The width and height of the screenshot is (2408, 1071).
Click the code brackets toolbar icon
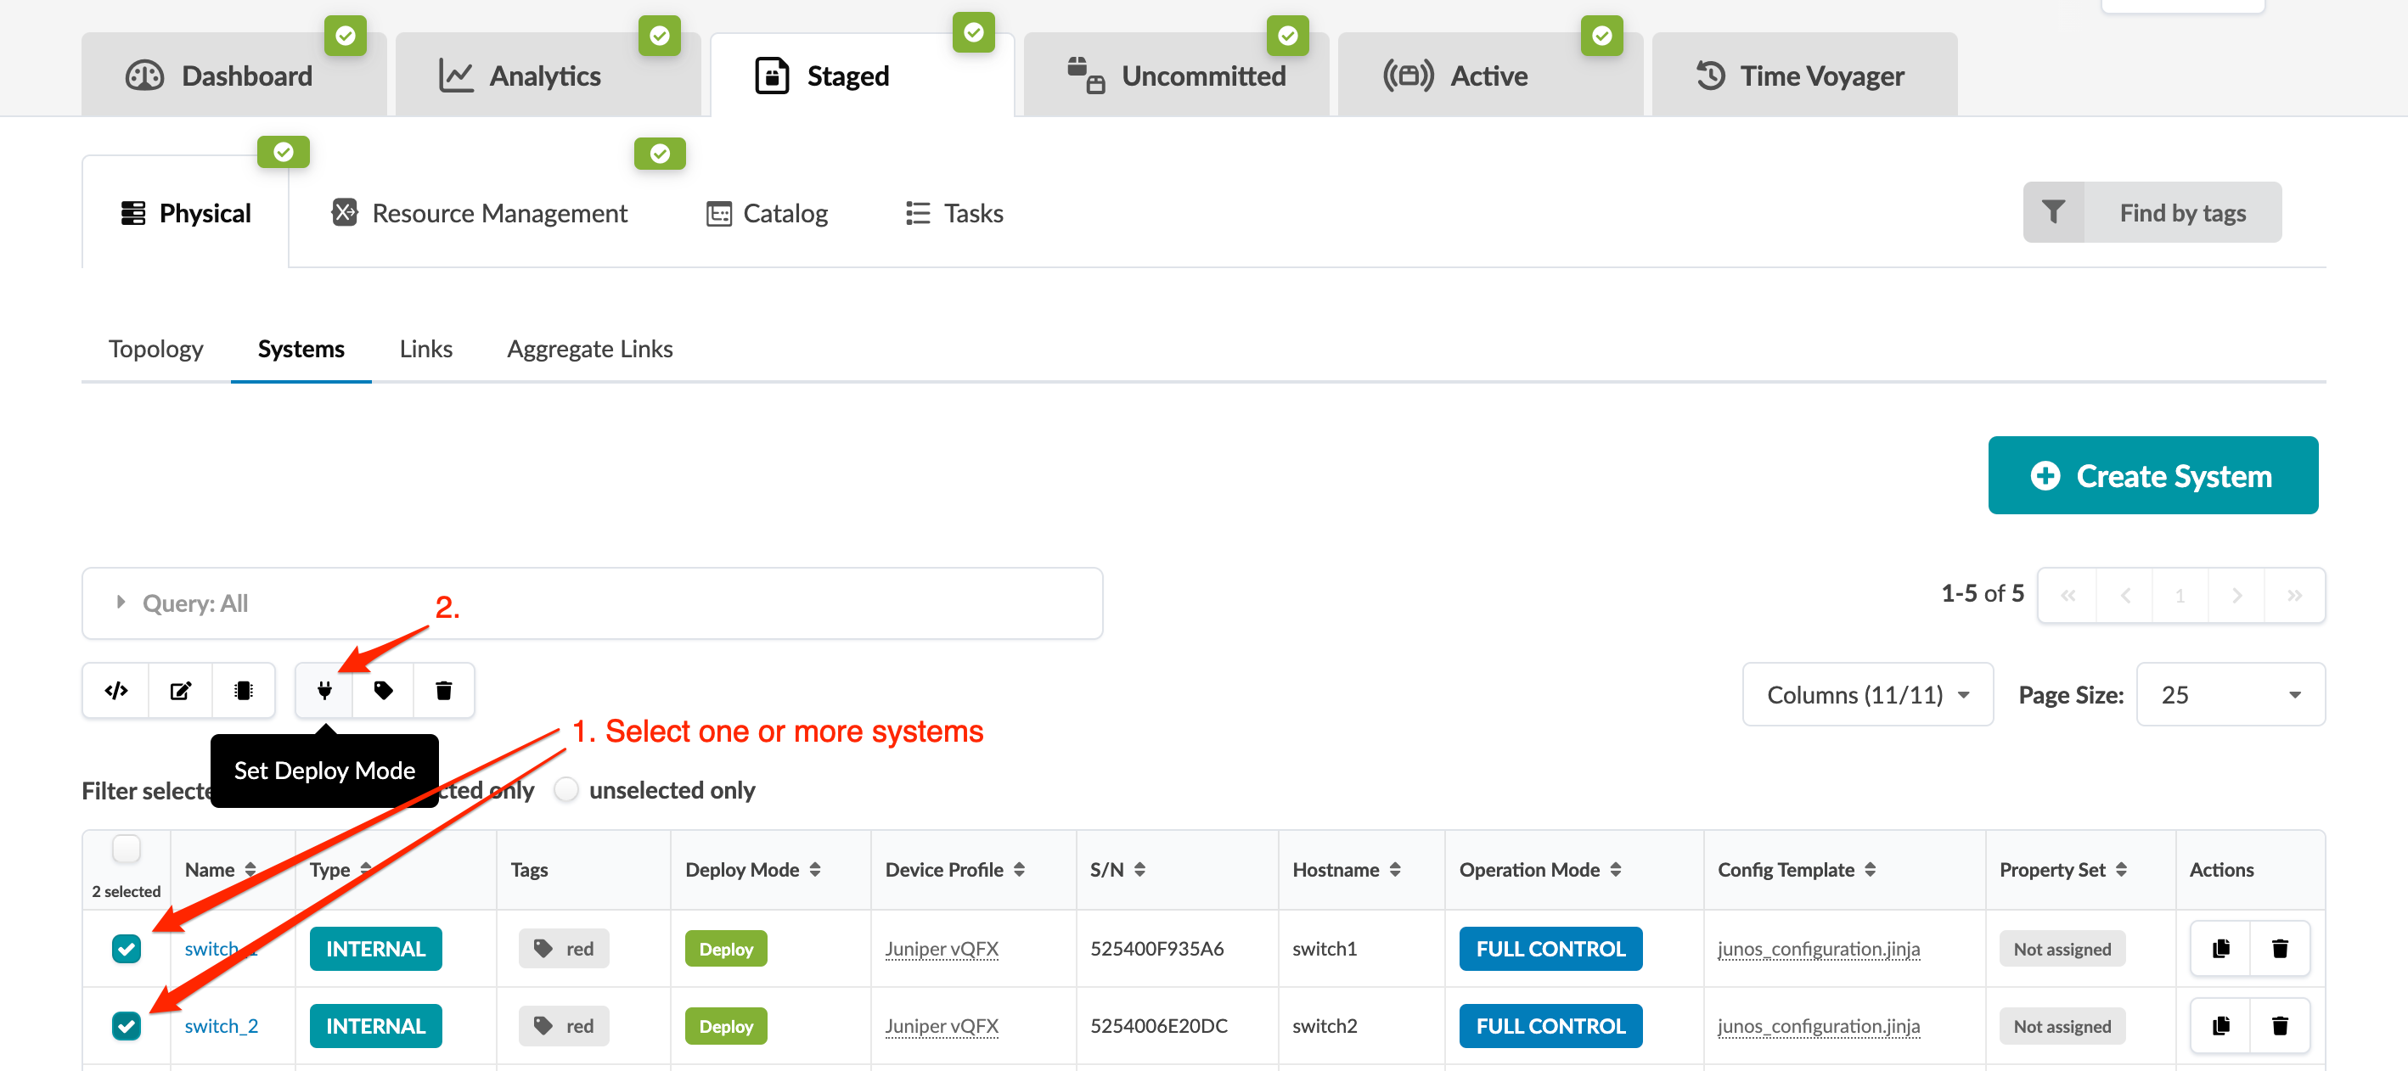coord(116,691)
